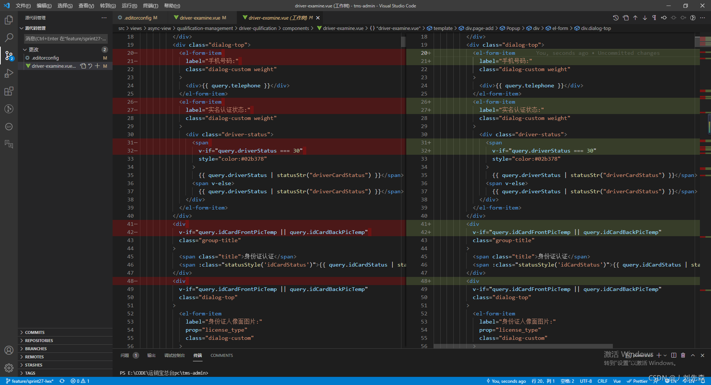Open Source Control panel More Actions ellipsis
711x385 pixels.
[x=104, y=18]
